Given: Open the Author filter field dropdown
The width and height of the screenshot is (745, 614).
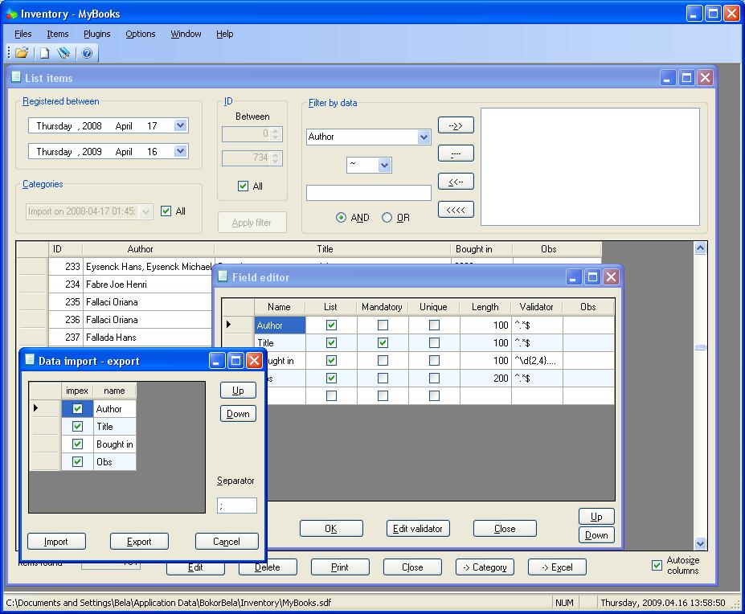Looking at the screenshot, I should tap(424, 137).
